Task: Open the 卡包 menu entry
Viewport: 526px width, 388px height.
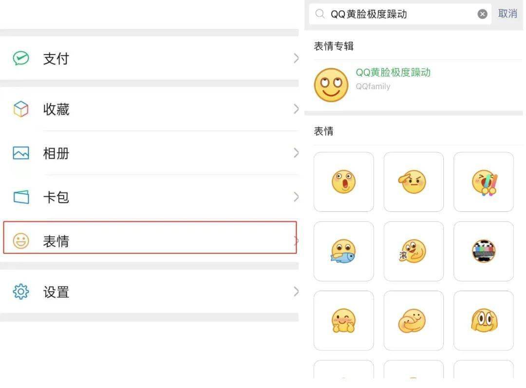Action: tap(150, 197)
